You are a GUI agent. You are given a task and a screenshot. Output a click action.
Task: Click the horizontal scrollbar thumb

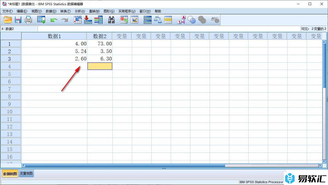[x=125, y=165]
